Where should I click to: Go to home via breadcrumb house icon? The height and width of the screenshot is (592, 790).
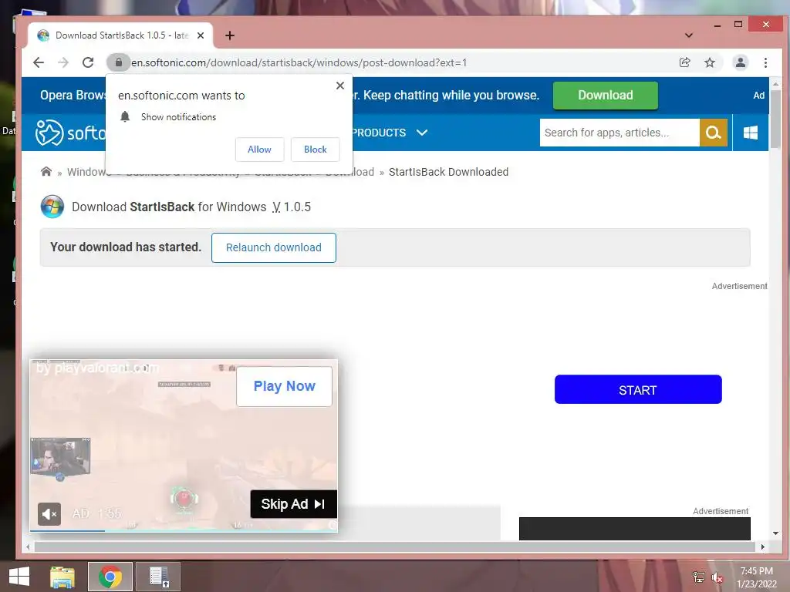coord(46,172)
